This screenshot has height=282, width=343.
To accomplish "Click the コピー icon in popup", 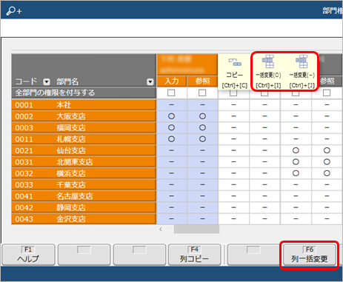I will click(x=235, y=62).
